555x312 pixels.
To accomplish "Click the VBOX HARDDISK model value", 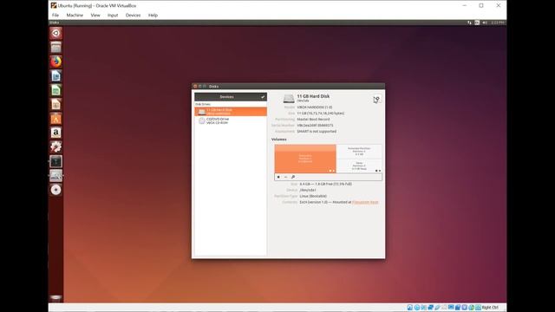I will [315, 107].
